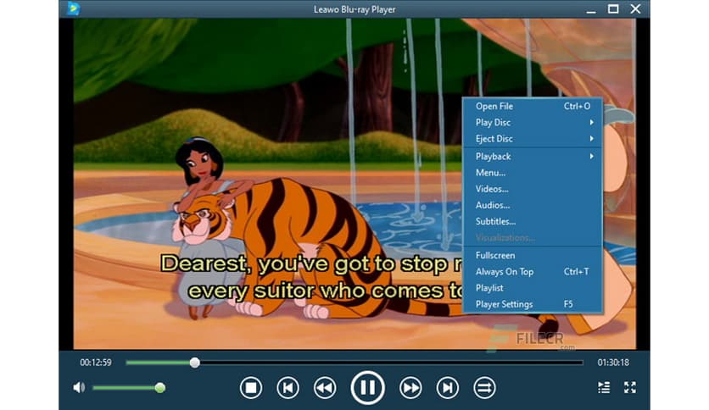Skip to next chapter
Viewport: 709px width, 410px height.
[x=447, y=387]
